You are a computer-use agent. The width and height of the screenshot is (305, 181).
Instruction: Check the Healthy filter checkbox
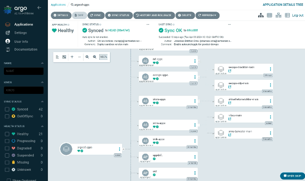pyautogui.click(x=7, y=134)
